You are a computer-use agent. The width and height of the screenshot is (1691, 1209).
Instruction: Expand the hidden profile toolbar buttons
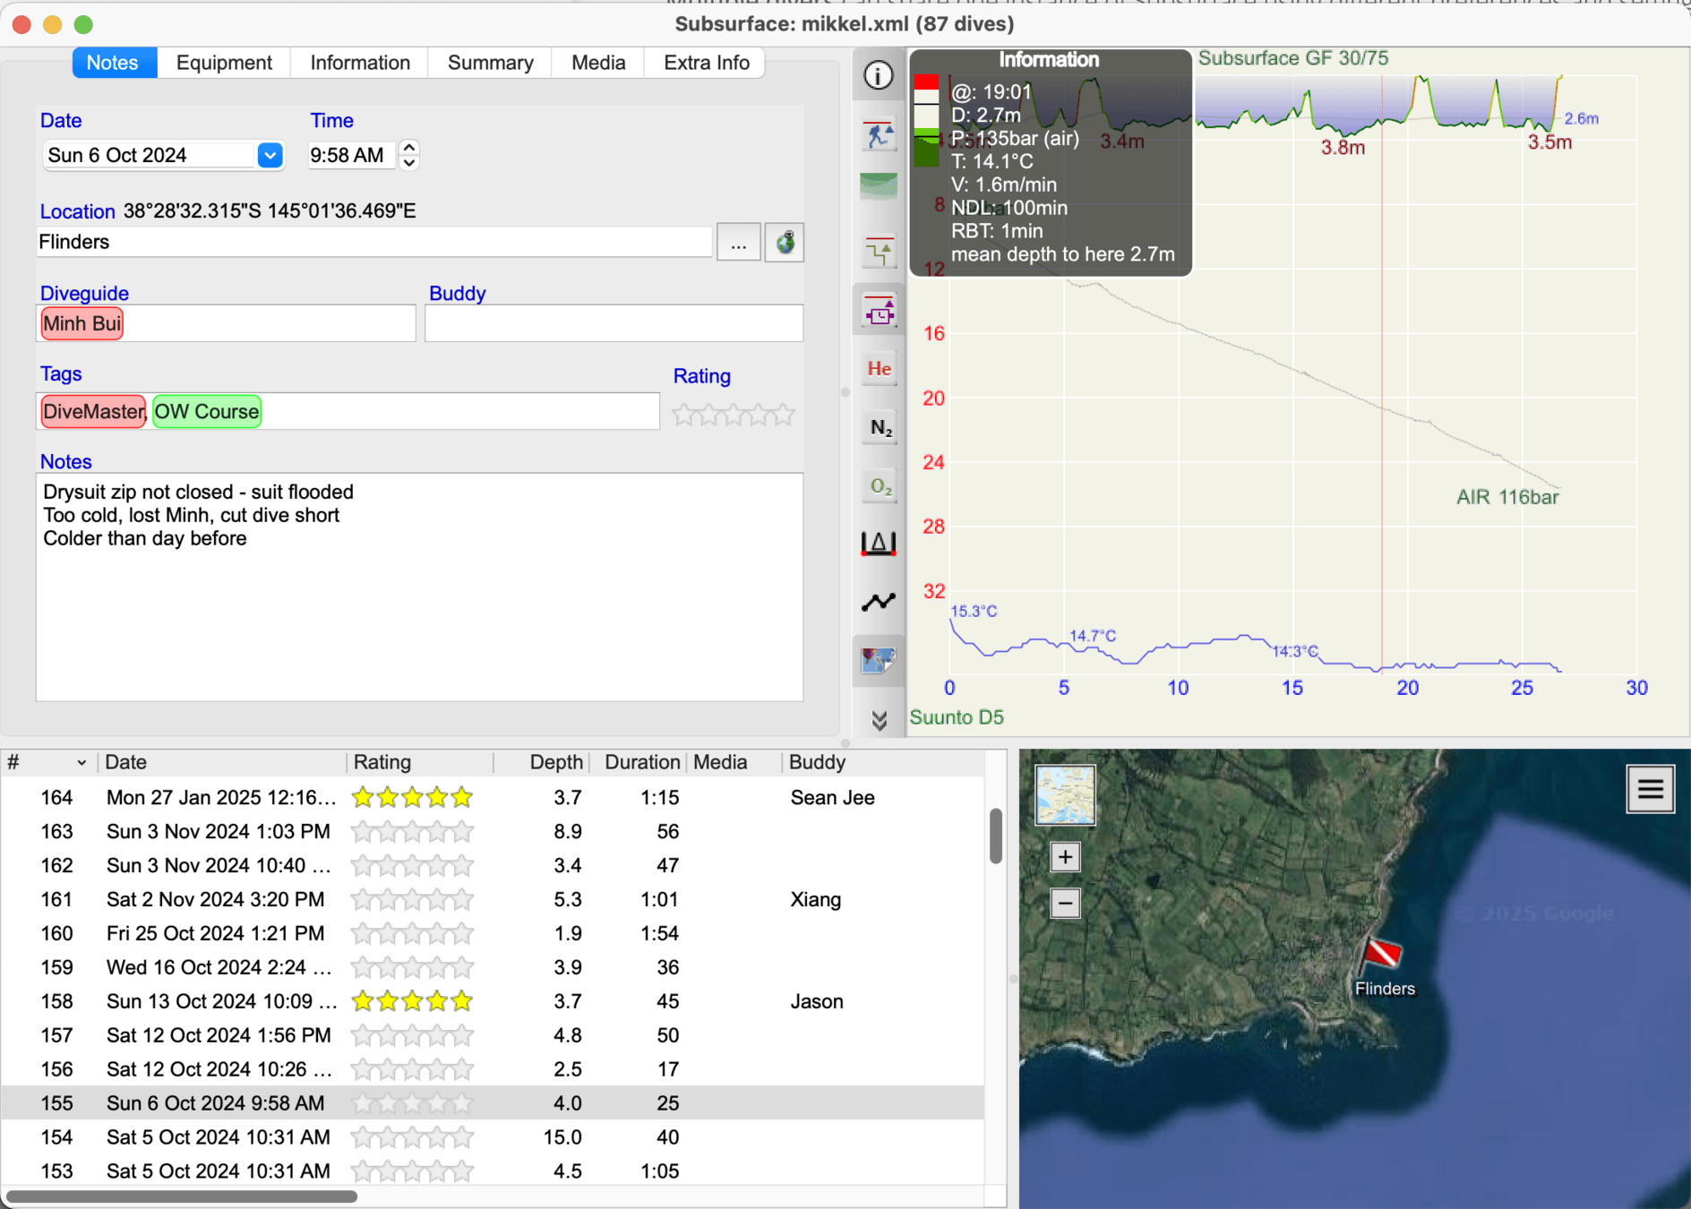[879, 720]
